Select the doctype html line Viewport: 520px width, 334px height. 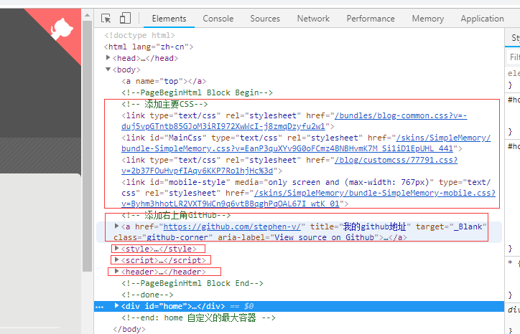139,35
